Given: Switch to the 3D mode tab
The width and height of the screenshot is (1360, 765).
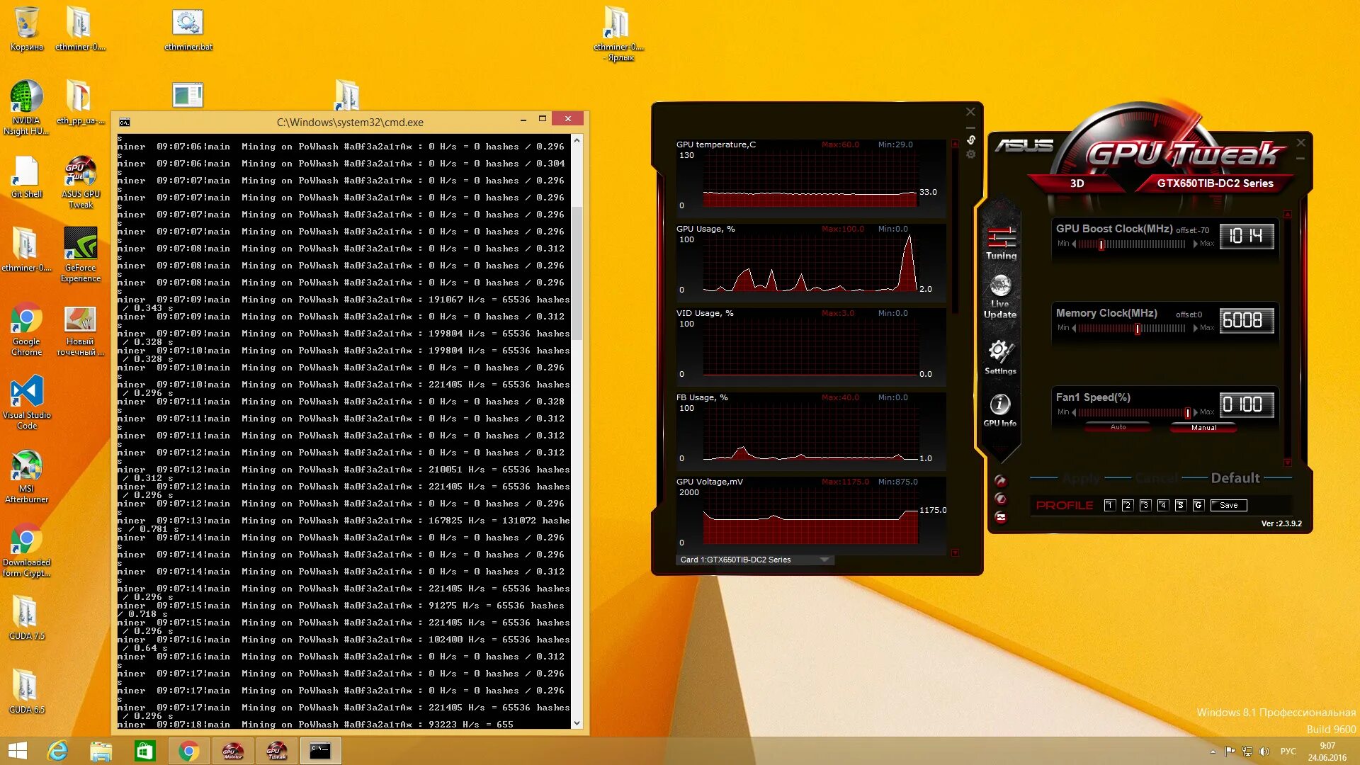Looking at the screenshot, I should pyautogui.click(x=1077, y=183).
